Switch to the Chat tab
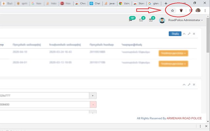This screenshot has height=131, width=210. 95,3
